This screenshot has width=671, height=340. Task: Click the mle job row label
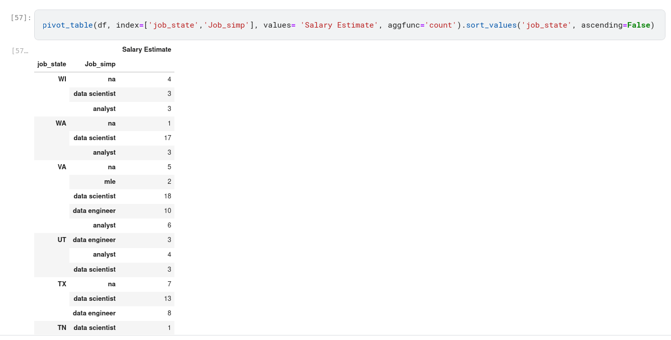pyautogui.click(x=110, y=182)
